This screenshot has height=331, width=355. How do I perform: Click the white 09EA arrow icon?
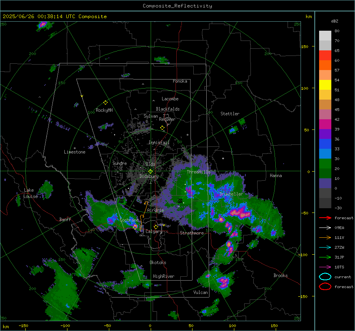(x=325, y=228)
